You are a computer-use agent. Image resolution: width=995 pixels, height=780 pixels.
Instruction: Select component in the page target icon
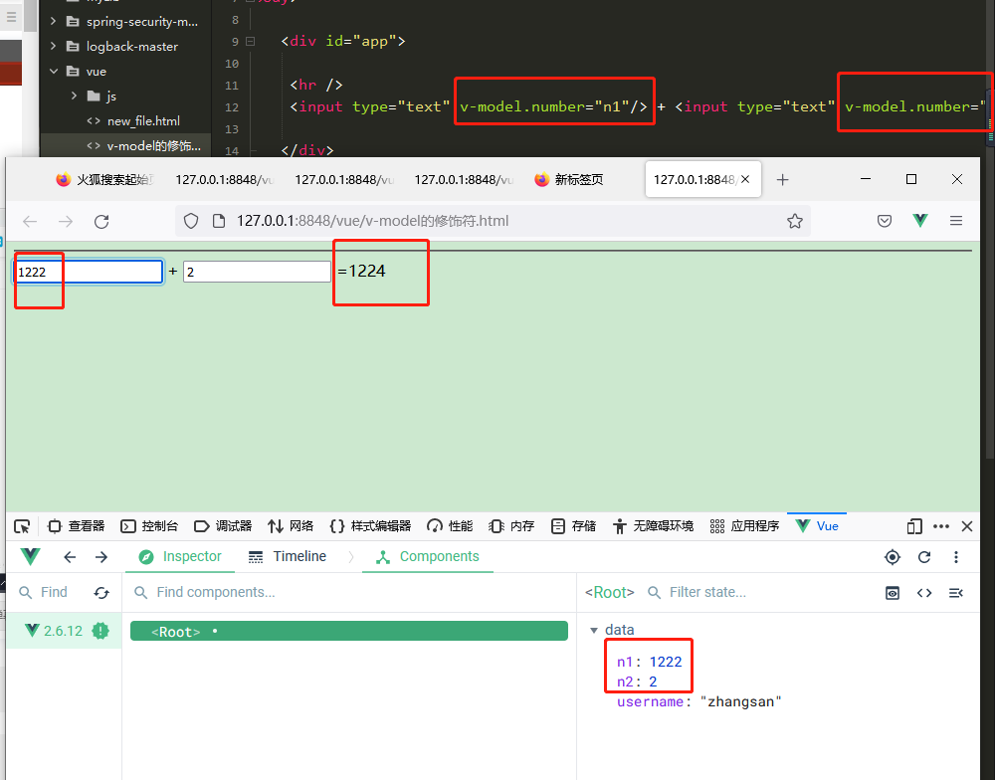[893, 557]
